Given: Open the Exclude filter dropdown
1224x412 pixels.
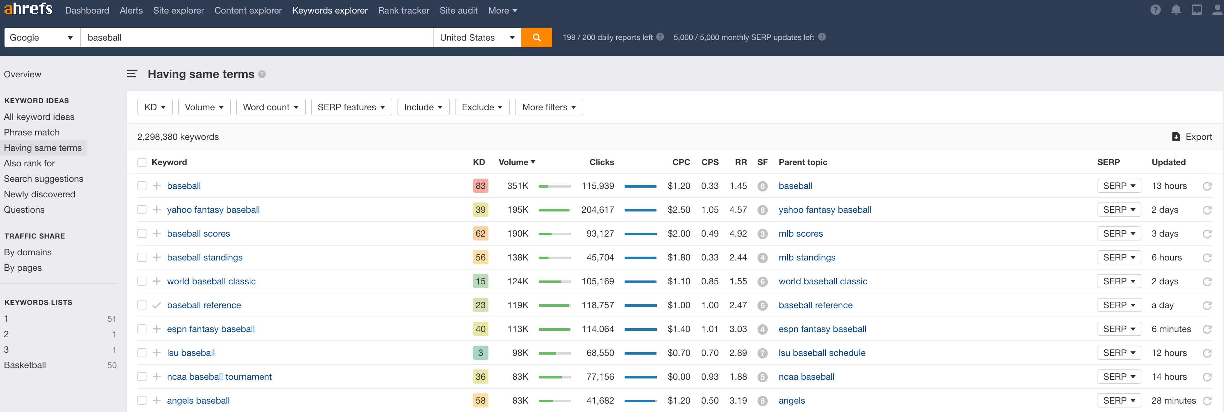Looking at the screenshot, I should (x=482, y=107).
